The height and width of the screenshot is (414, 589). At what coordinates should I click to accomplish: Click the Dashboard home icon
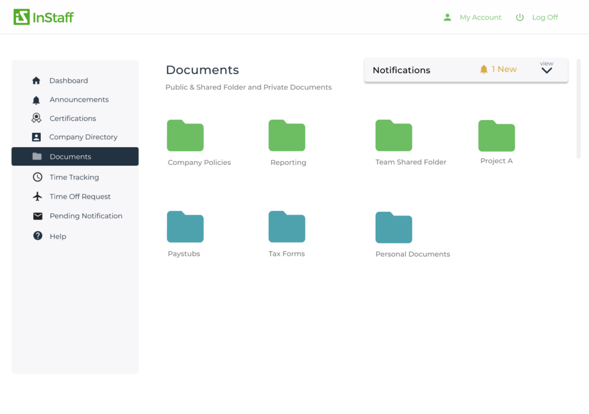[36, 80]
